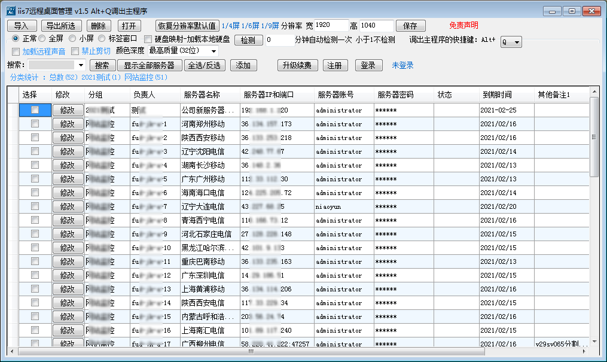Click the vertical scrollbar down arrow
607x362 pixels.
point(594,342)
